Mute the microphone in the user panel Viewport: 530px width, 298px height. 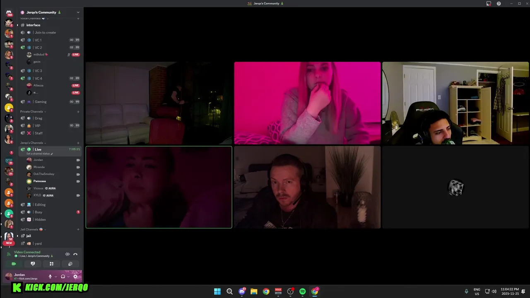point(50,276)
